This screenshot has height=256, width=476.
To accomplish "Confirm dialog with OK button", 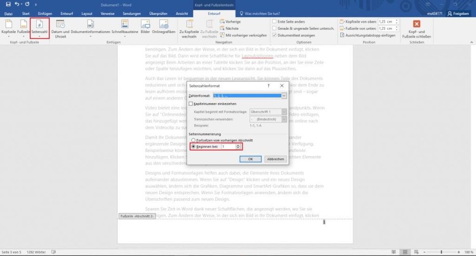I will 250,159.
